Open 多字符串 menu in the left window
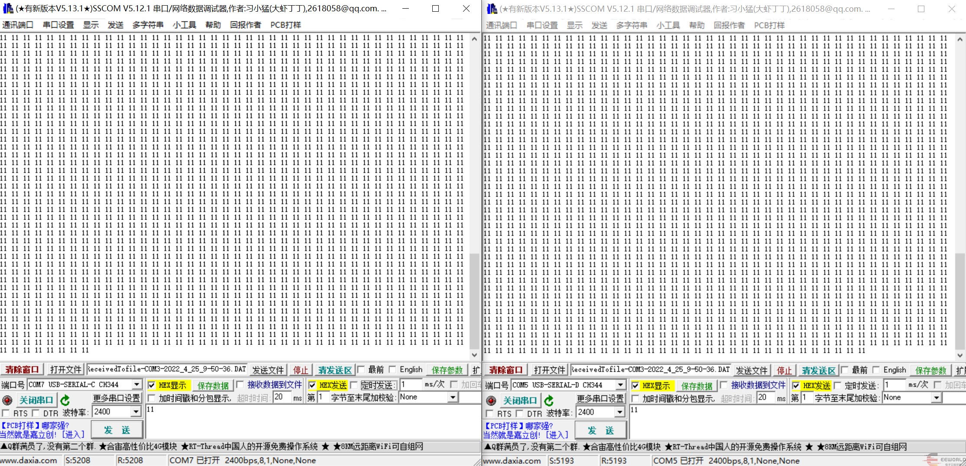The width and height of the screenshot is (966, 466). point(148,25)
